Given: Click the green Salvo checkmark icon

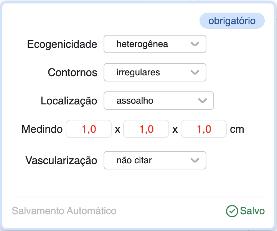Looking at the screenshot, I should tap(232, 211).
